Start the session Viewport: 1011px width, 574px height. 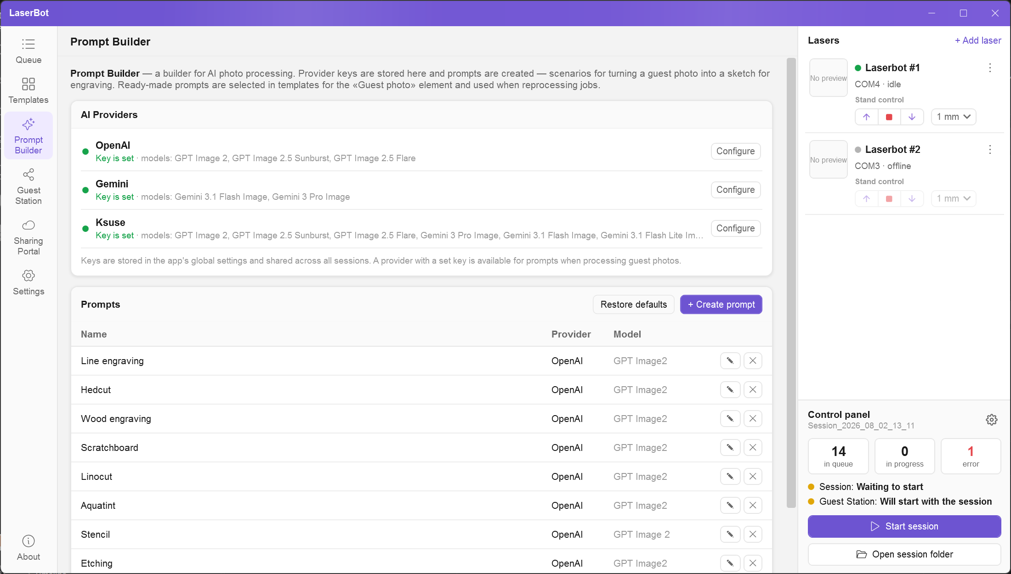904,527
